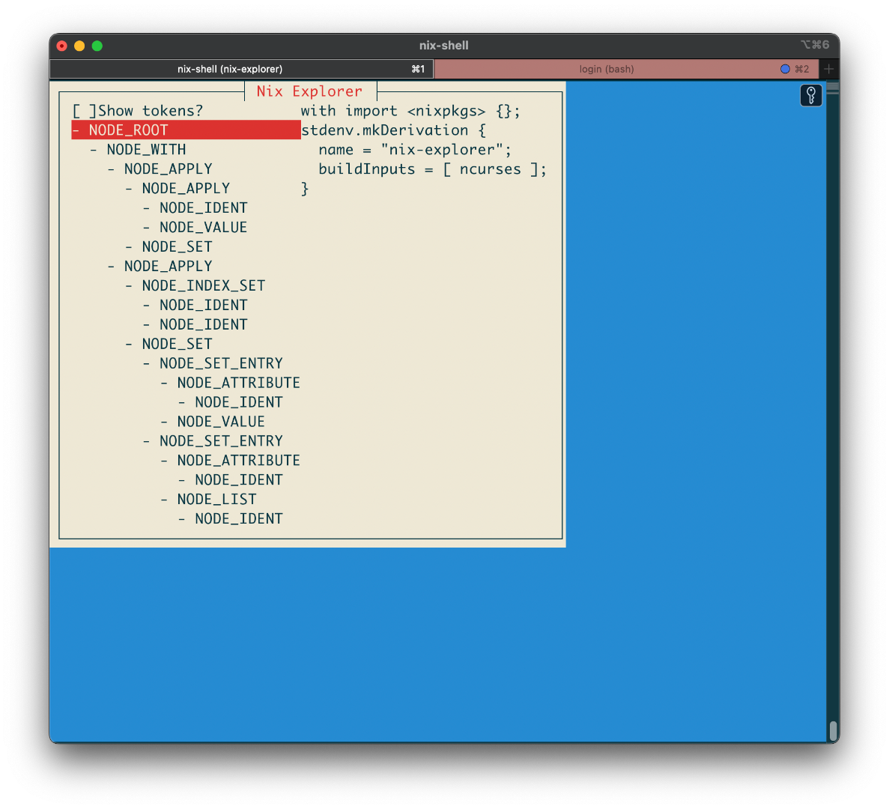Collapse the NODE_INDEX_SET node
889x809 pixels.
point(129,286)
